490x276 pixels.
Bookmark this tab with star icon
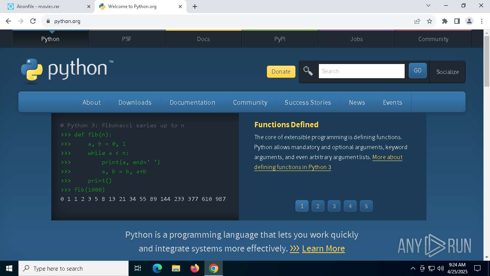tap(430, 21)
